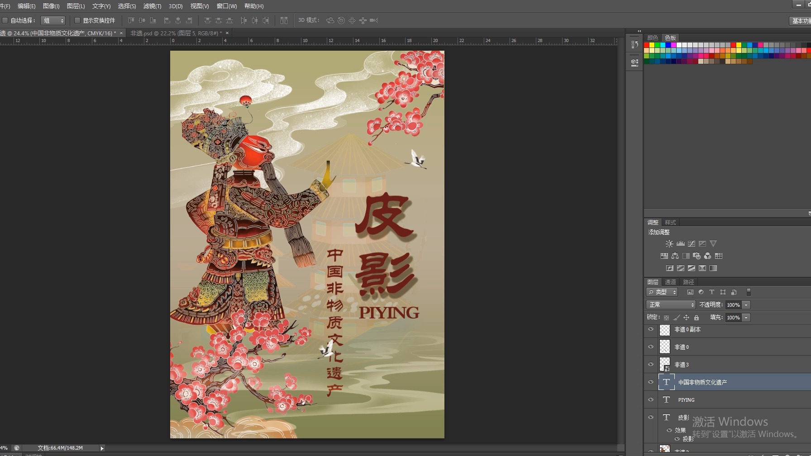
Task: Close the 非遗.psd document tab
Action: (x=227, y=33)
